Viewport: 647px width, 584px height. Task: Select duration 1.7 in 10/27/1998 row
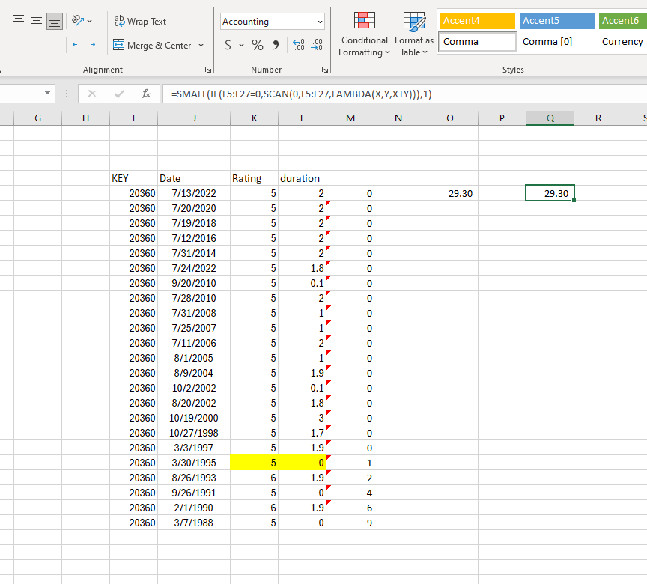point(302,433)
